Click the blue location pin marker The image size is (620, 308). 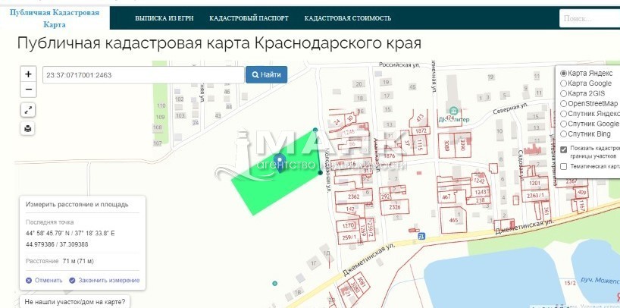click(280, 163)
